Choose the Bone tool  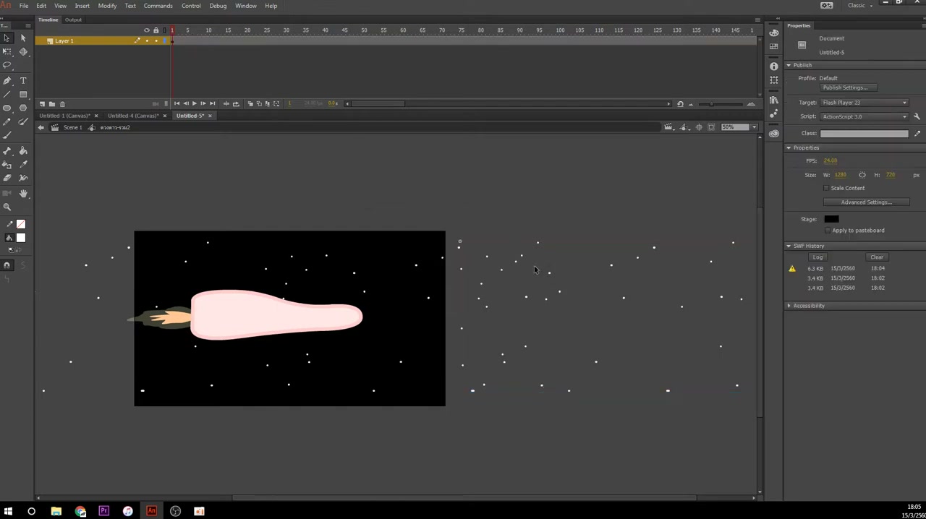(x=7, y=150)
